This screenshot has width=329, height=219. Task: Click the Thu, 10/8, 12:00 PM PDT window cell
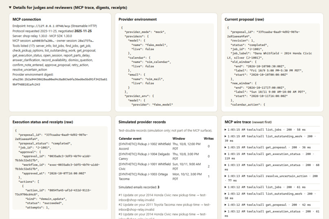pos(187,146)
